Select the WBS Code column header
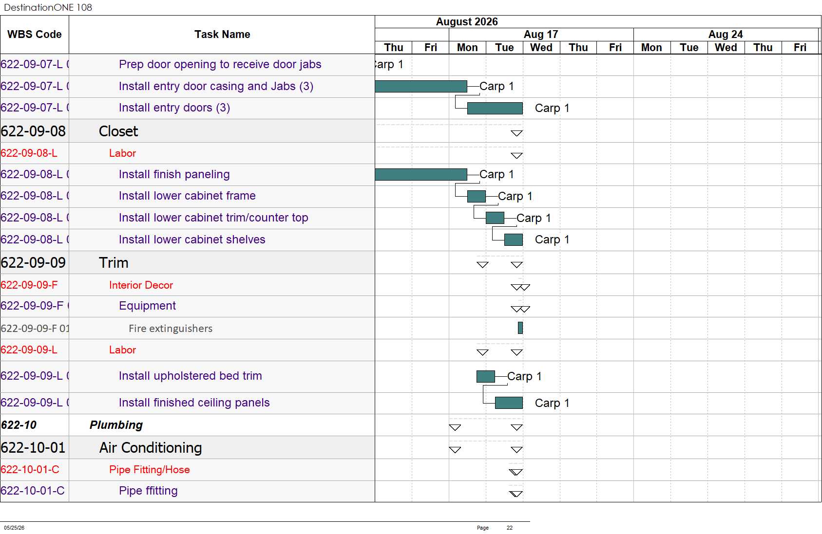This screenshot has height=534, width=822. coord(35,35)
